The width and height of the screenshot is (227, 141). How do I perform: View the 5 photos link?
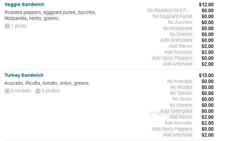(50, 91)
